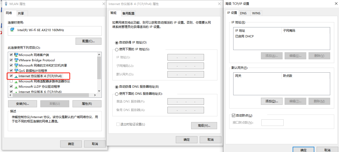This screenshot has width=339, height=152.
Task: Click the 网关 column header
Action: [257, 76]
